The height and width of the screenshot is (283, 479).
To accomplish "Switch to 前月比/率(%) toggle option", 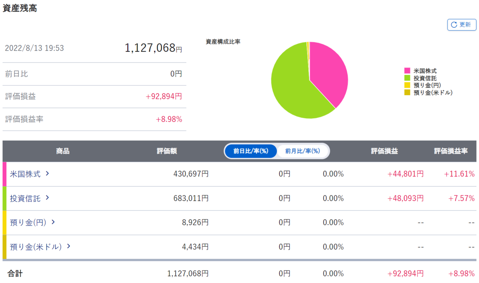I will coord(303,151).
